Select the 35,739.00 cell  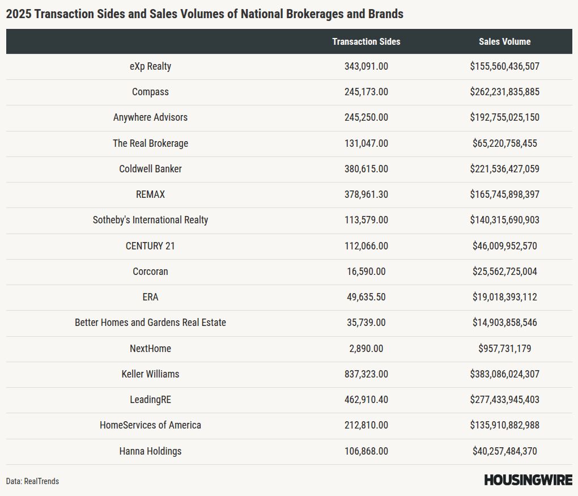pyautogui.click(x=366, y=323)
